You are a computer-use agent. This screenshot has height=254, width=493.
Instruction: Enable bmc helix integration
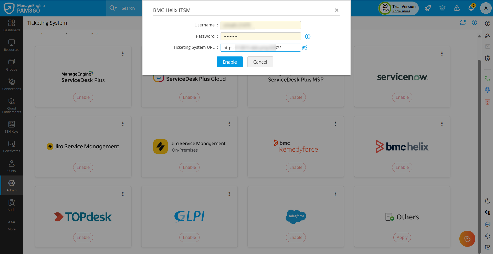coord(402,167)
